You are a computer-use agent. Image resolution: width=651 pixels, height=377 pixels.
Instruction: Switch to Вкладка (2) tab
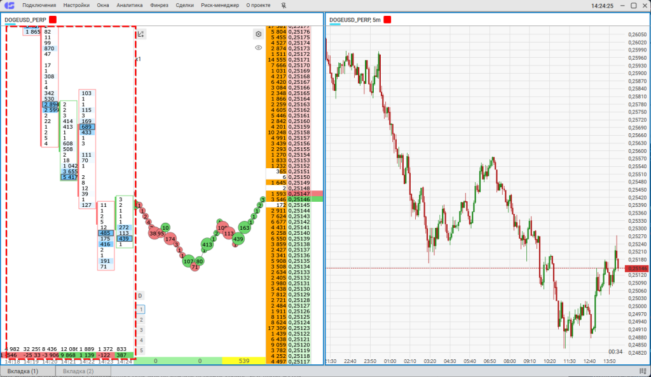point(78,371)
